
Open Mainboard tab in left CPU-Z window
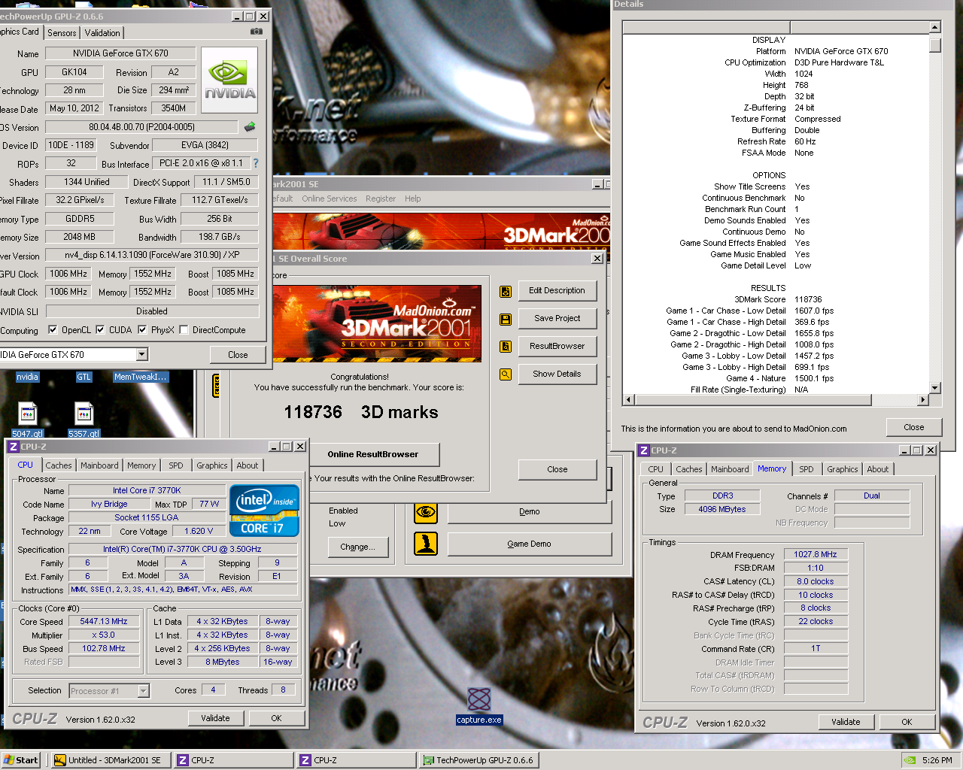point(99,465)
